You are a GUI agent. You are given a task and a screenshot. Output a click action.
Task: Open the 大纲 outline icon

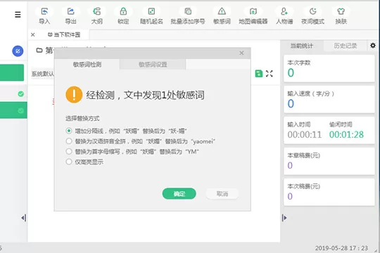(96, 15)
